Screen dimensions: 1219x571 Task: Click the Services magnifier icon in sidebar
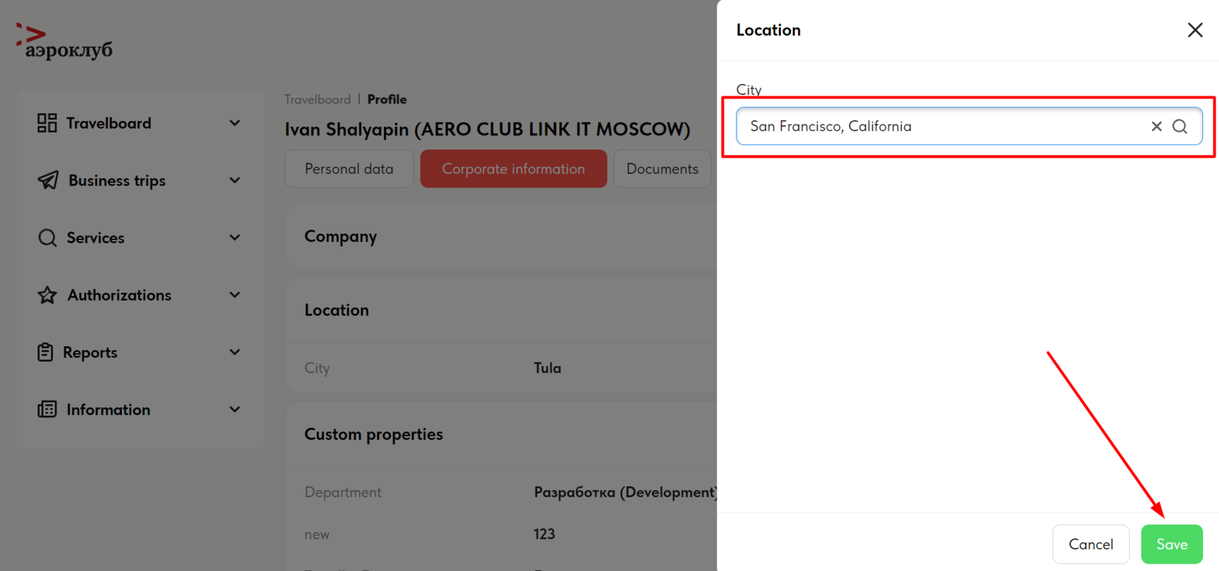pyautogui.click(x=47, y=238)
